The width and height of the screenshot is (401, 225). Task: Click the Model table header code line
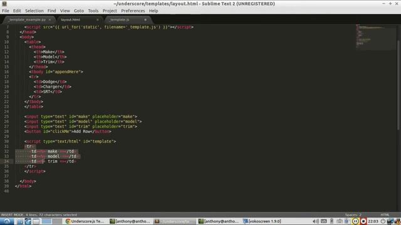[x=50, y=57]
